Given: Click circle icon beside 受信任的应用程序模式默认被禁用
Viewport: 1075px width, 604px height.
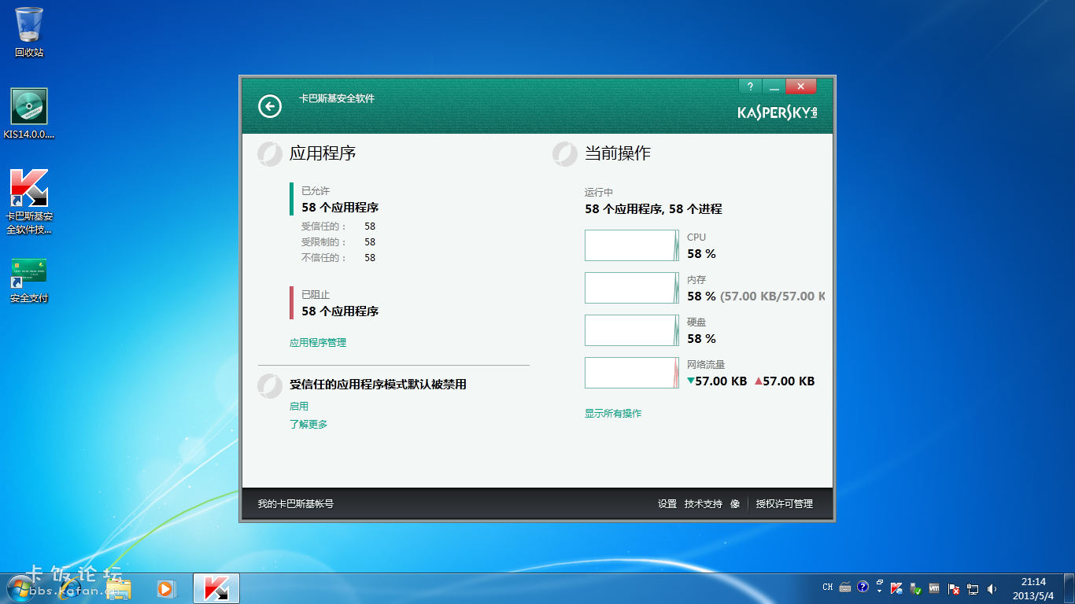Looking at the screenshot, I should point(270,385).
